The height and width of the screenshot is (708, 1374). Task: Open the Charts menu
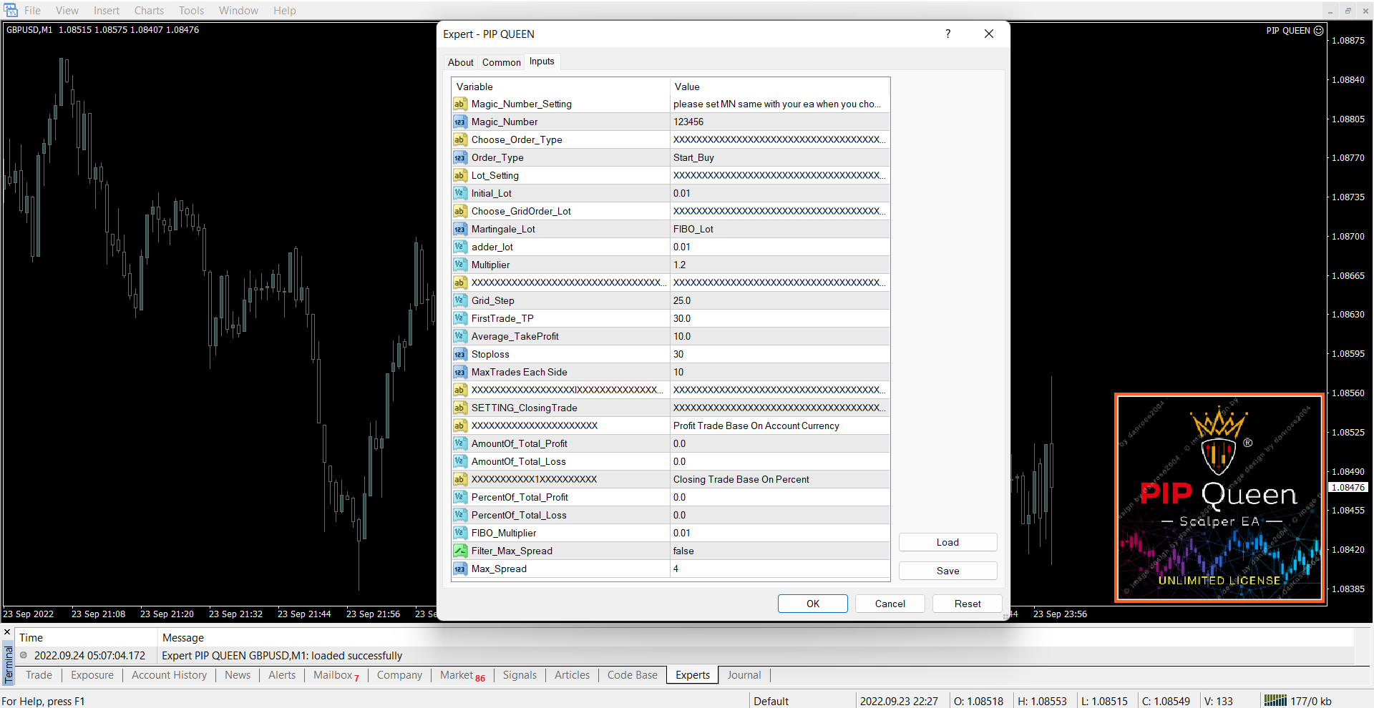tap(149, 11)
